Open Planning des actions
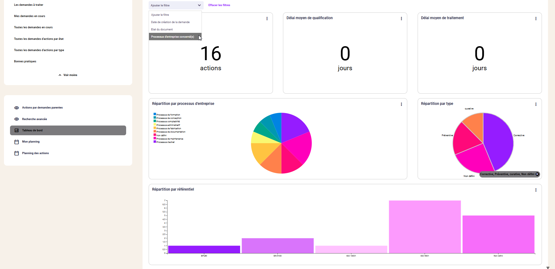Viewport: 555px width, 269px height. (x=35, y=153)
